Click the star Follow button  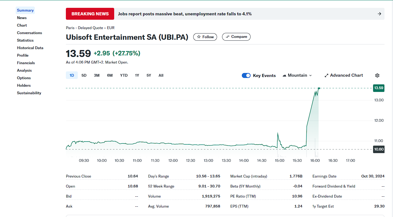click(205, 37)
